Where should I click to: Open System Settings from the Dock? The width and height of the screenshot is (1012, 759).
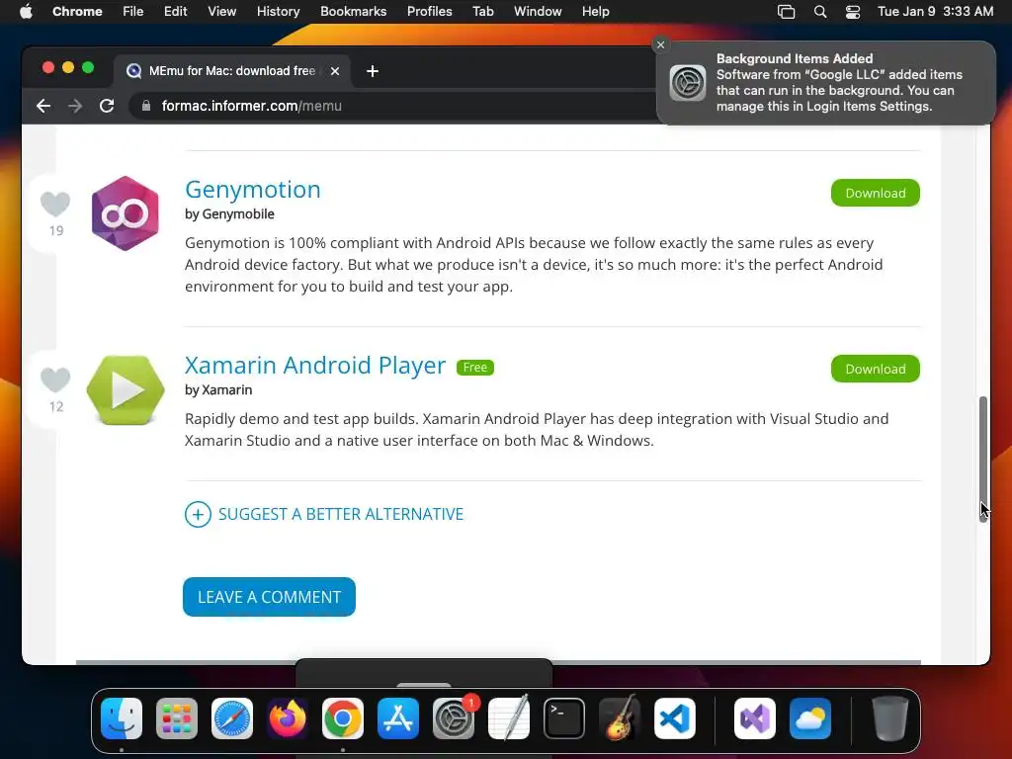[454, 718]
